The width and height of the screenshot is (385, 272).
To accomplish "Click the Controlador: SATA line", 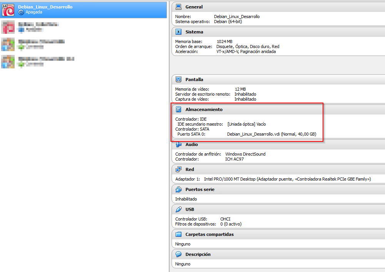I will 192,129.
